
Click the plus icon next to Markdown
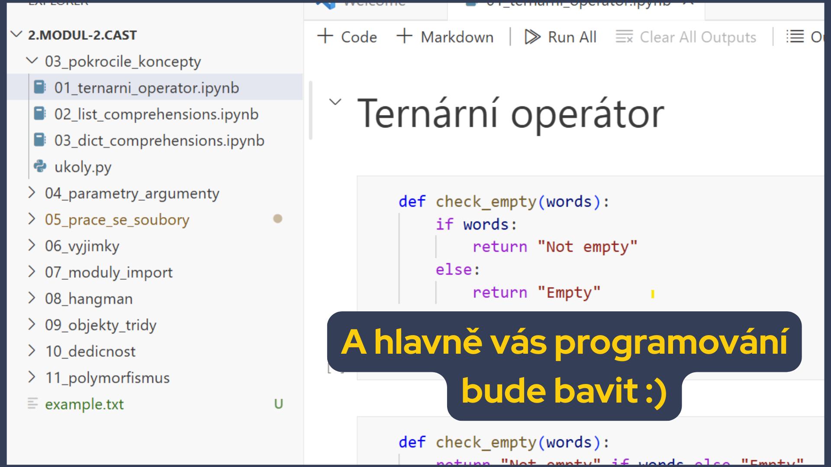(x=404, y=36)
